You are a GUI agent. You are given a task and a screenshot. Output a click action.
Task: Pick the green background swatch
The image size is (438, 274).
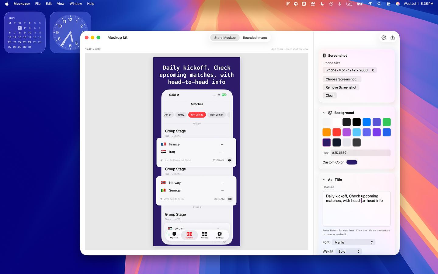click(387, 122)
